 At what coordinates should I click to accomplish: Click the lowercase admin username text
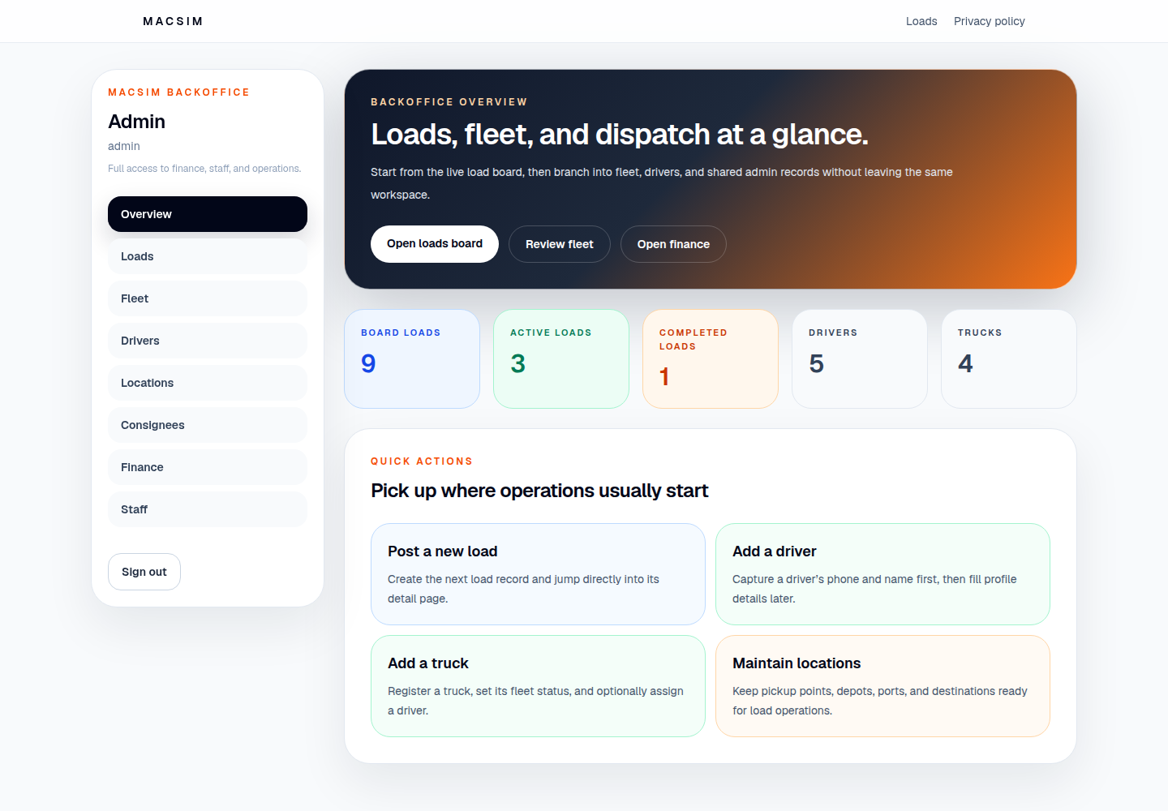[x=124, y=146]
